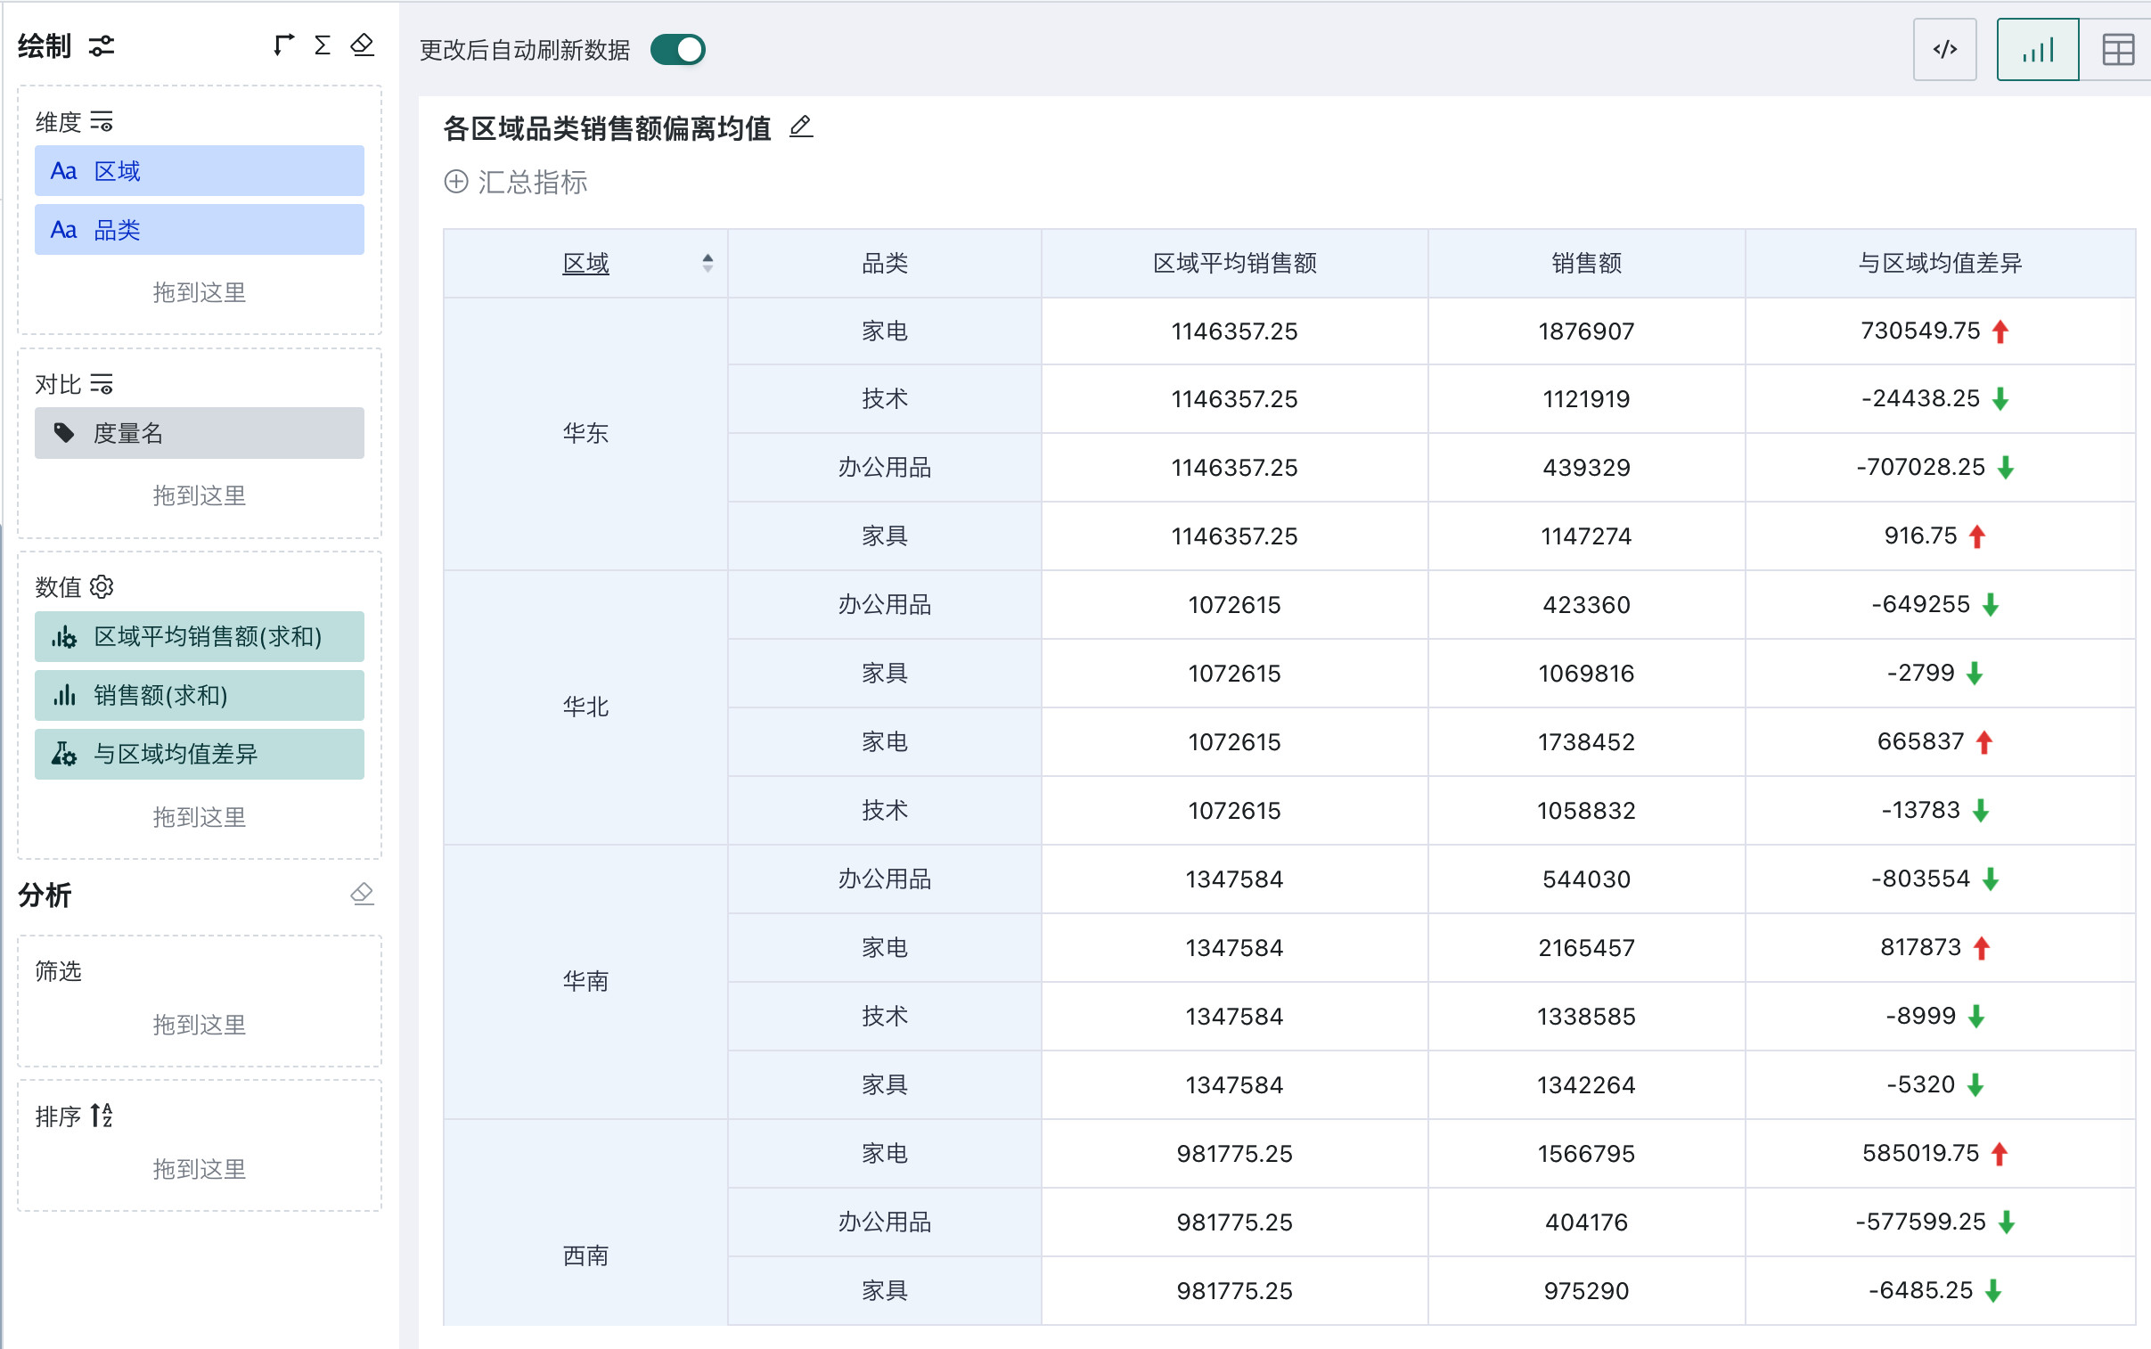Screen dimensions: 2151x1349
Task: Click the 筛选 drop zone 拖到这里
Action: [x=200, y=1025]
